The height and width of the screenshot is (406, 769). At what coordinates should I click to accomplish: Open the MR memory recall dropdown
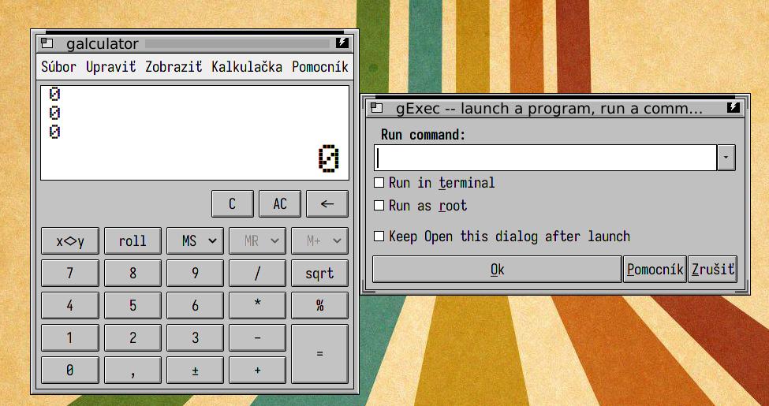[257, 240]
